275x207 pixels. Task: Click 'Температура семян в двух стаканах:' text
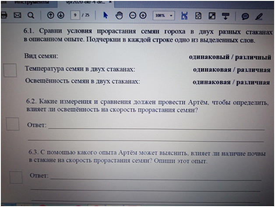pos(80,69)
